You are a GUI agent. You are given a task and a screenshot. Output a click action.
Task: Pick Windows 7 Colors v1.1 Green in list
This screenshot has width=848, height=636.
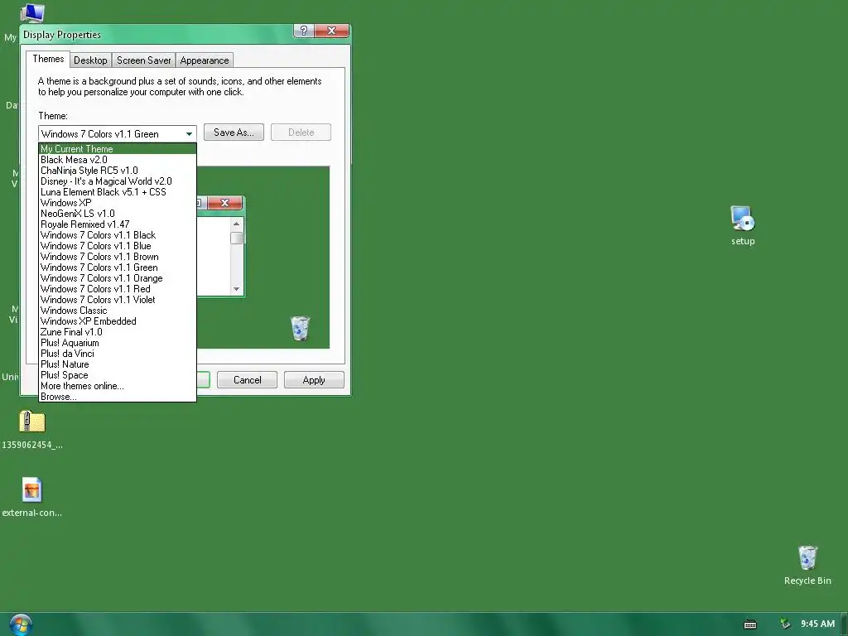(118, 267)
